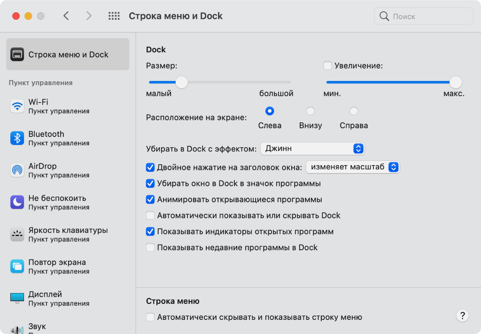Click the Размер slider handle
Image resolution: width=481 pixels, height=334 pixels.
[182, 82]
